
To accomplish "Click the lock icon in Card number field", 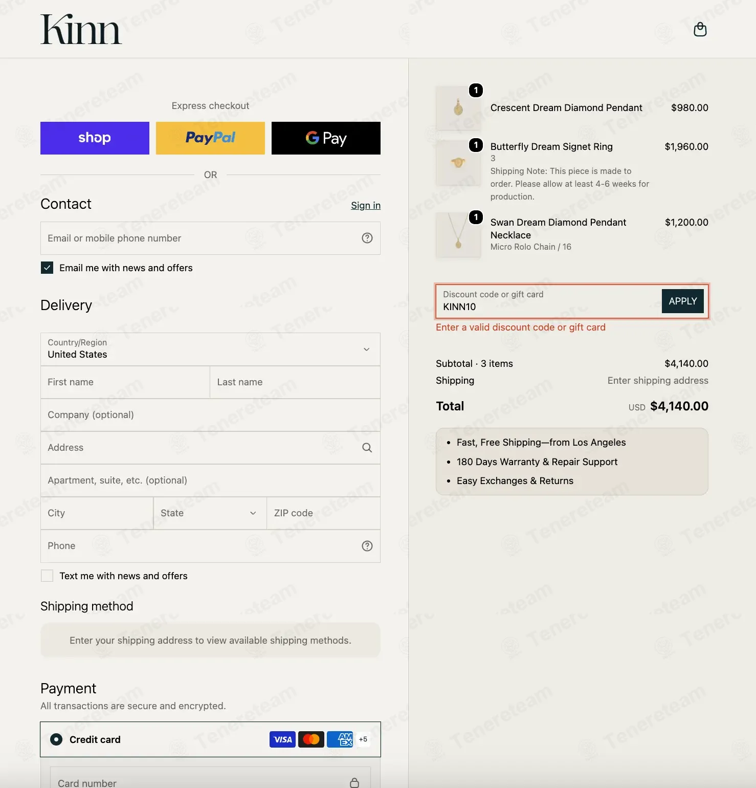I will 354,783.
